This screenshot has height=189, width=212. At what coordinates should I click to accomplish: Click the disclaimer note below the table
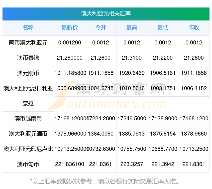[104, 181]
